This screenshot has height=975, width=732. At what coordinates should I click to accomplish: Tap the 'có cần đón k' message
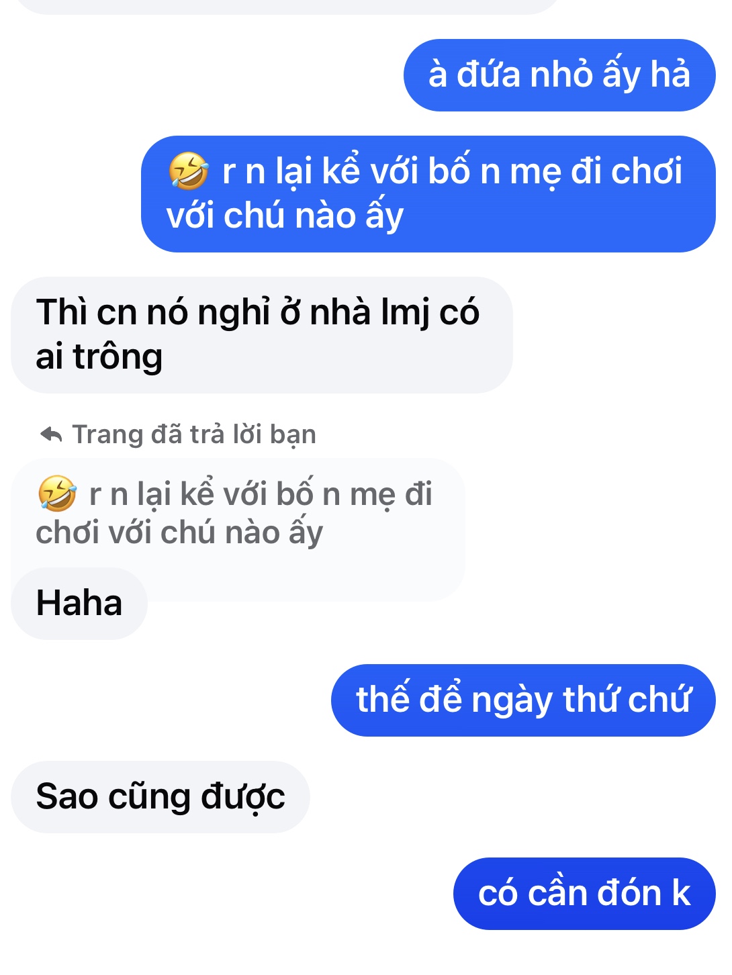click(584, 893)
